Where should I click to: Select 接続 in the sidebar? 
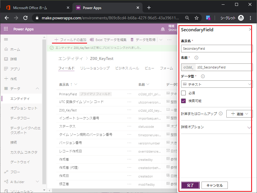(x=13, y=142)
